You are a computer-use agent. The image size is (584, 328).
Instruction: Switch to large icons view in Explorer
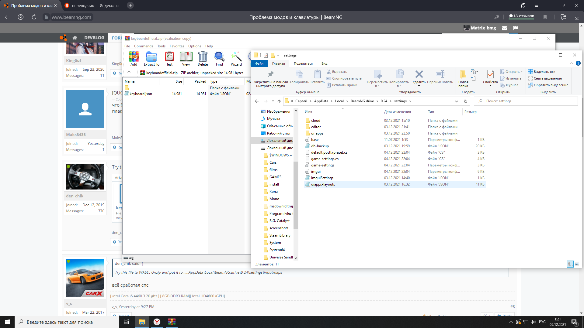tap(577, 264)
